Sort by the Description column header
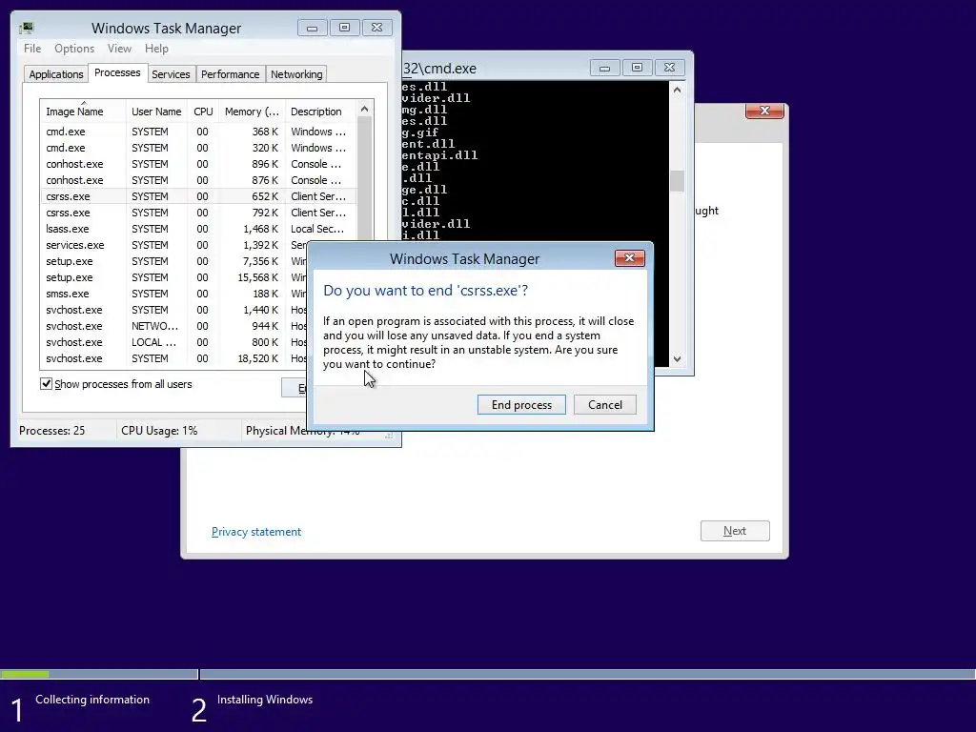The width and height of the screenshot is (976, 732). point(320,112)
